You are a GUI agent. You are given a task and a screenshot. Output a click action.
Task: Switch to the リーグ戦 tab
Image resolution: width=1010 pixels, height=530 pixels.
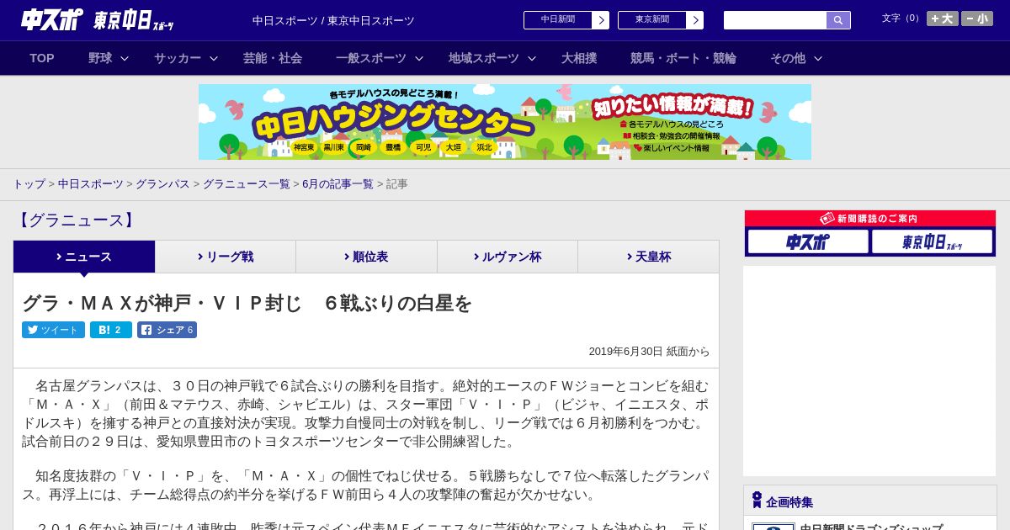[x=226, y=257]
